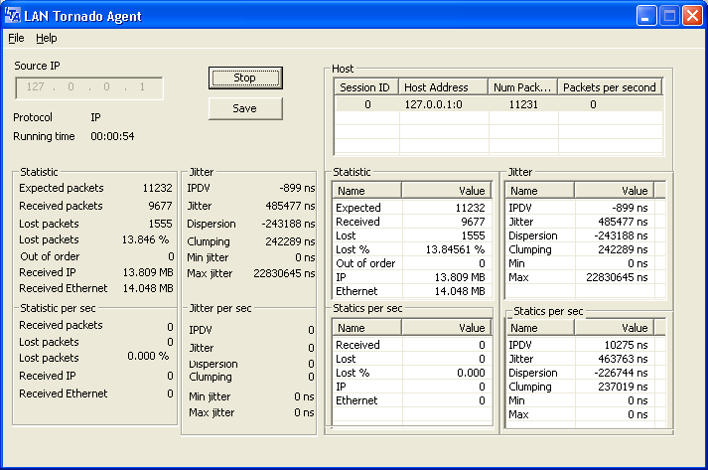
Task: Open the File menu
Action: (16, 38)
